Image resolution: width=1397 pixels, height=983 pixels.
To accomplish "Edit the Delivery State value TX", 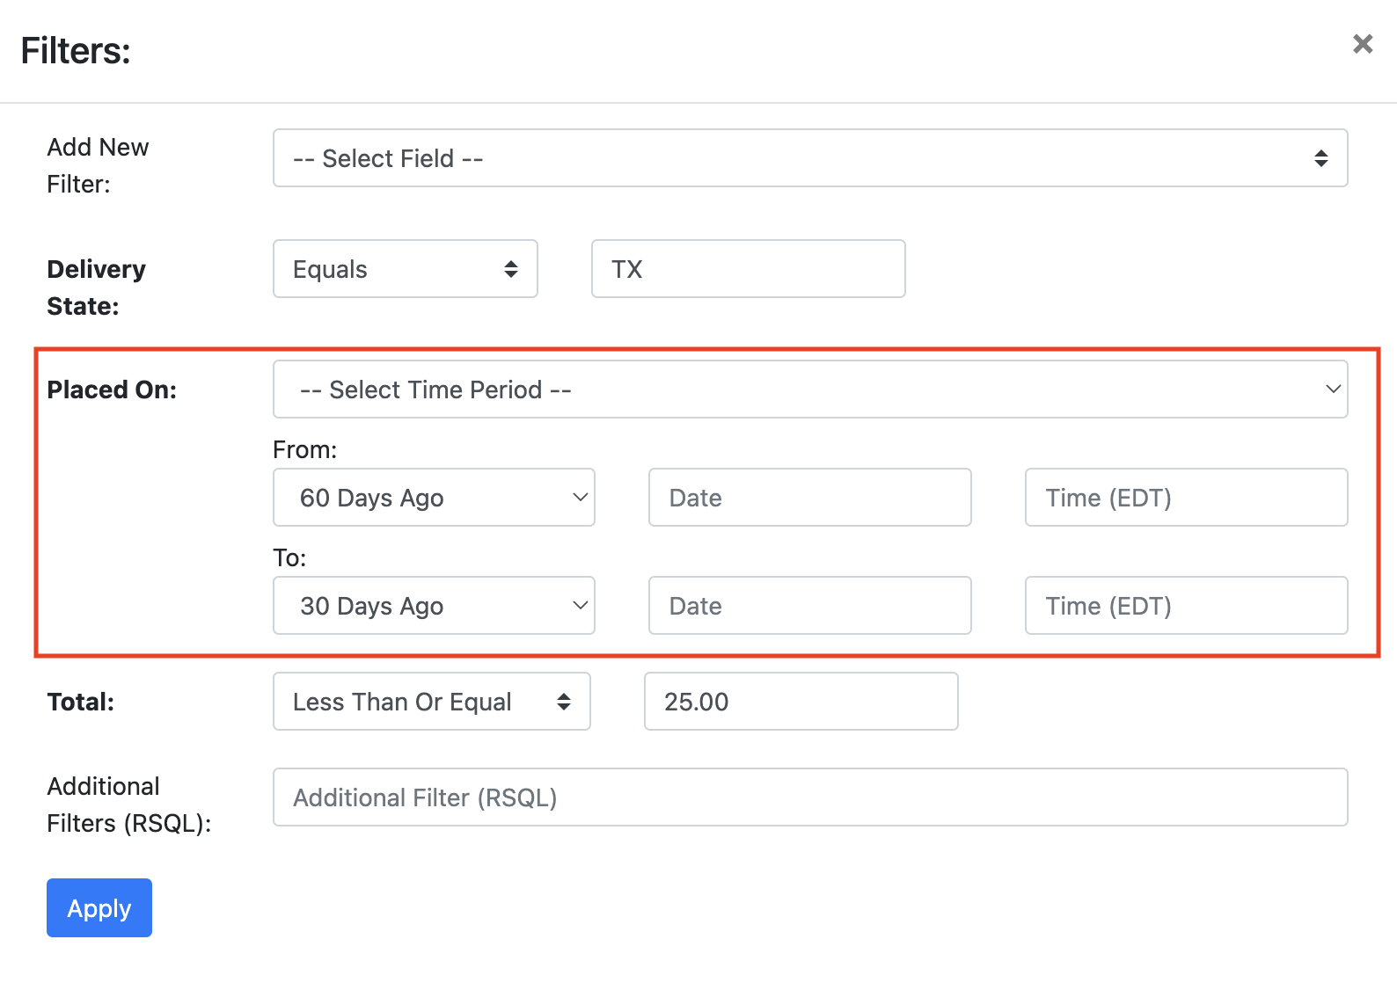I will pos(749,269).
